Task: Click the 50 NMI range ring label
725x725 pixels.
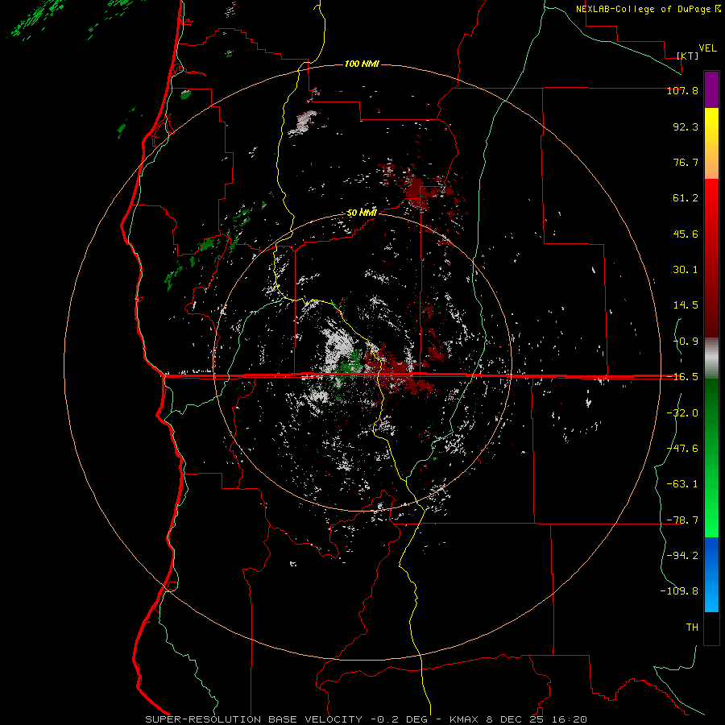Action: [362, 213]
